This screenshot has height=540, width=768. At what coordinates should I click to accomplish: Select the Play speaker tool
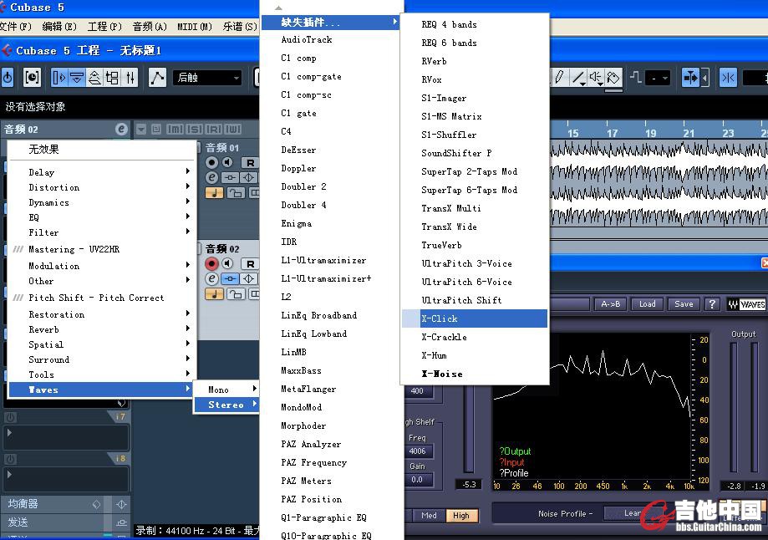click(x=596, y=77)
